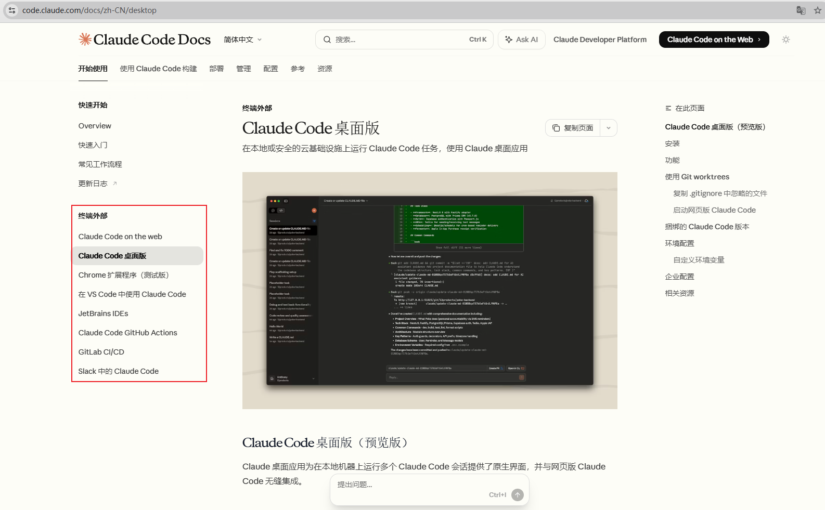Jump to 启动网页版 Claude Code section
Image resolution: width=825 pixels, height=510 pixels.
[715, 210]
